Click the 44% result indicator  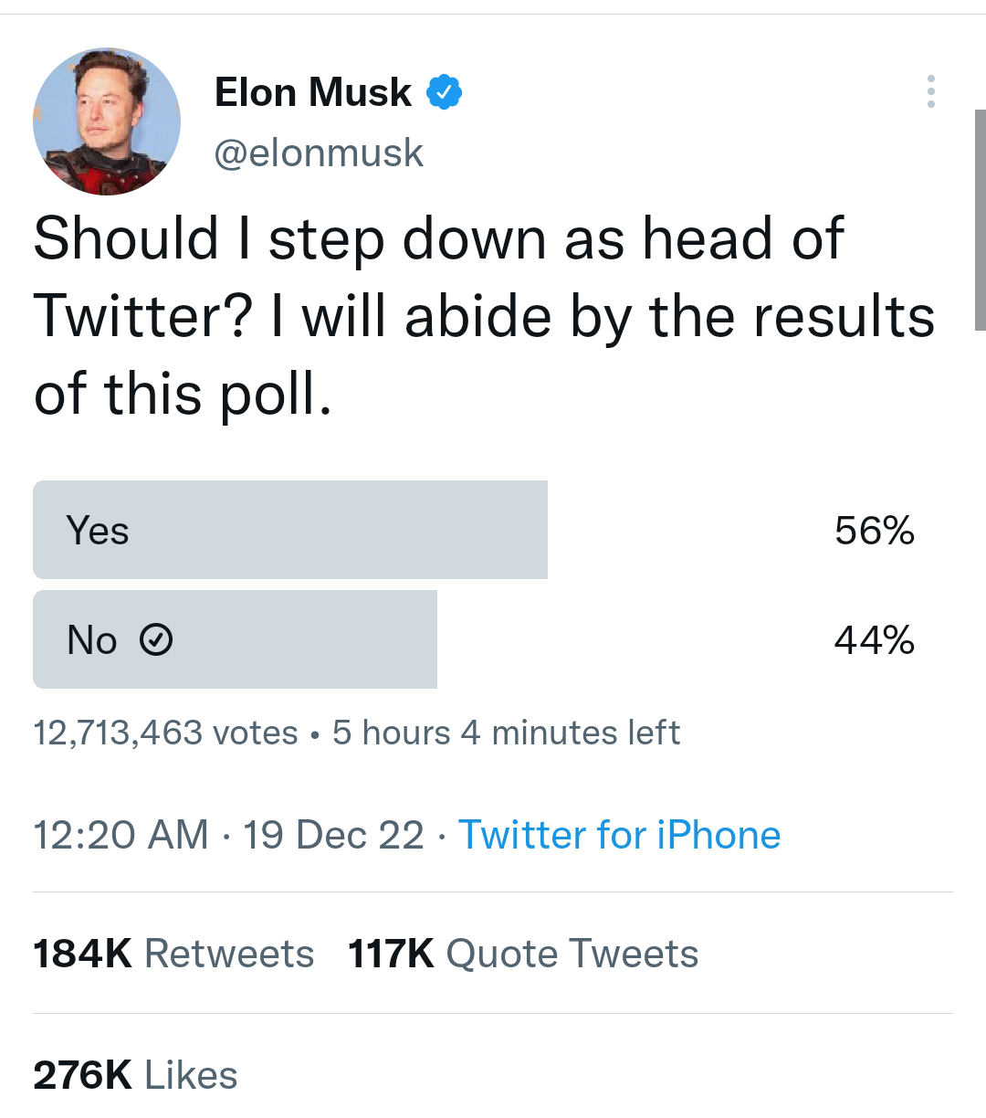point(875,639)
